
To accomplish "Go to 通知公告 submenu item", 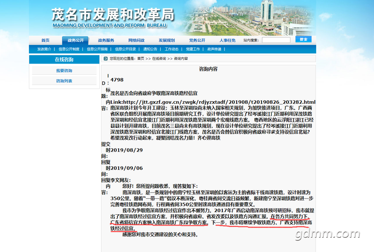I will point(150,49).
